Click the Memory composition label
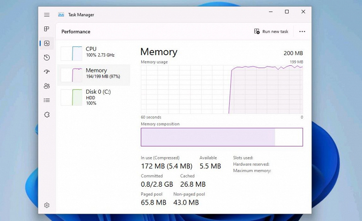This screenshot has height=221, width=362. [160, 124]
